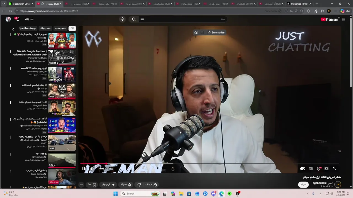Open the wwe2K26 video thumbnail

click(62, 74)
